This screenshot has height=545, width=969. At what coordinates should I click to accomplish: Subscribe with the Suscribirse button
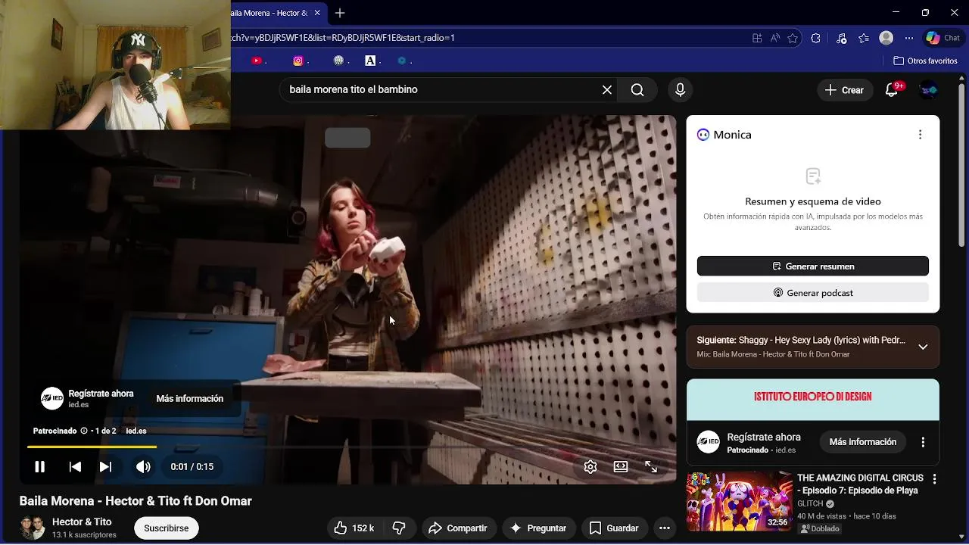tap(167, 528)
